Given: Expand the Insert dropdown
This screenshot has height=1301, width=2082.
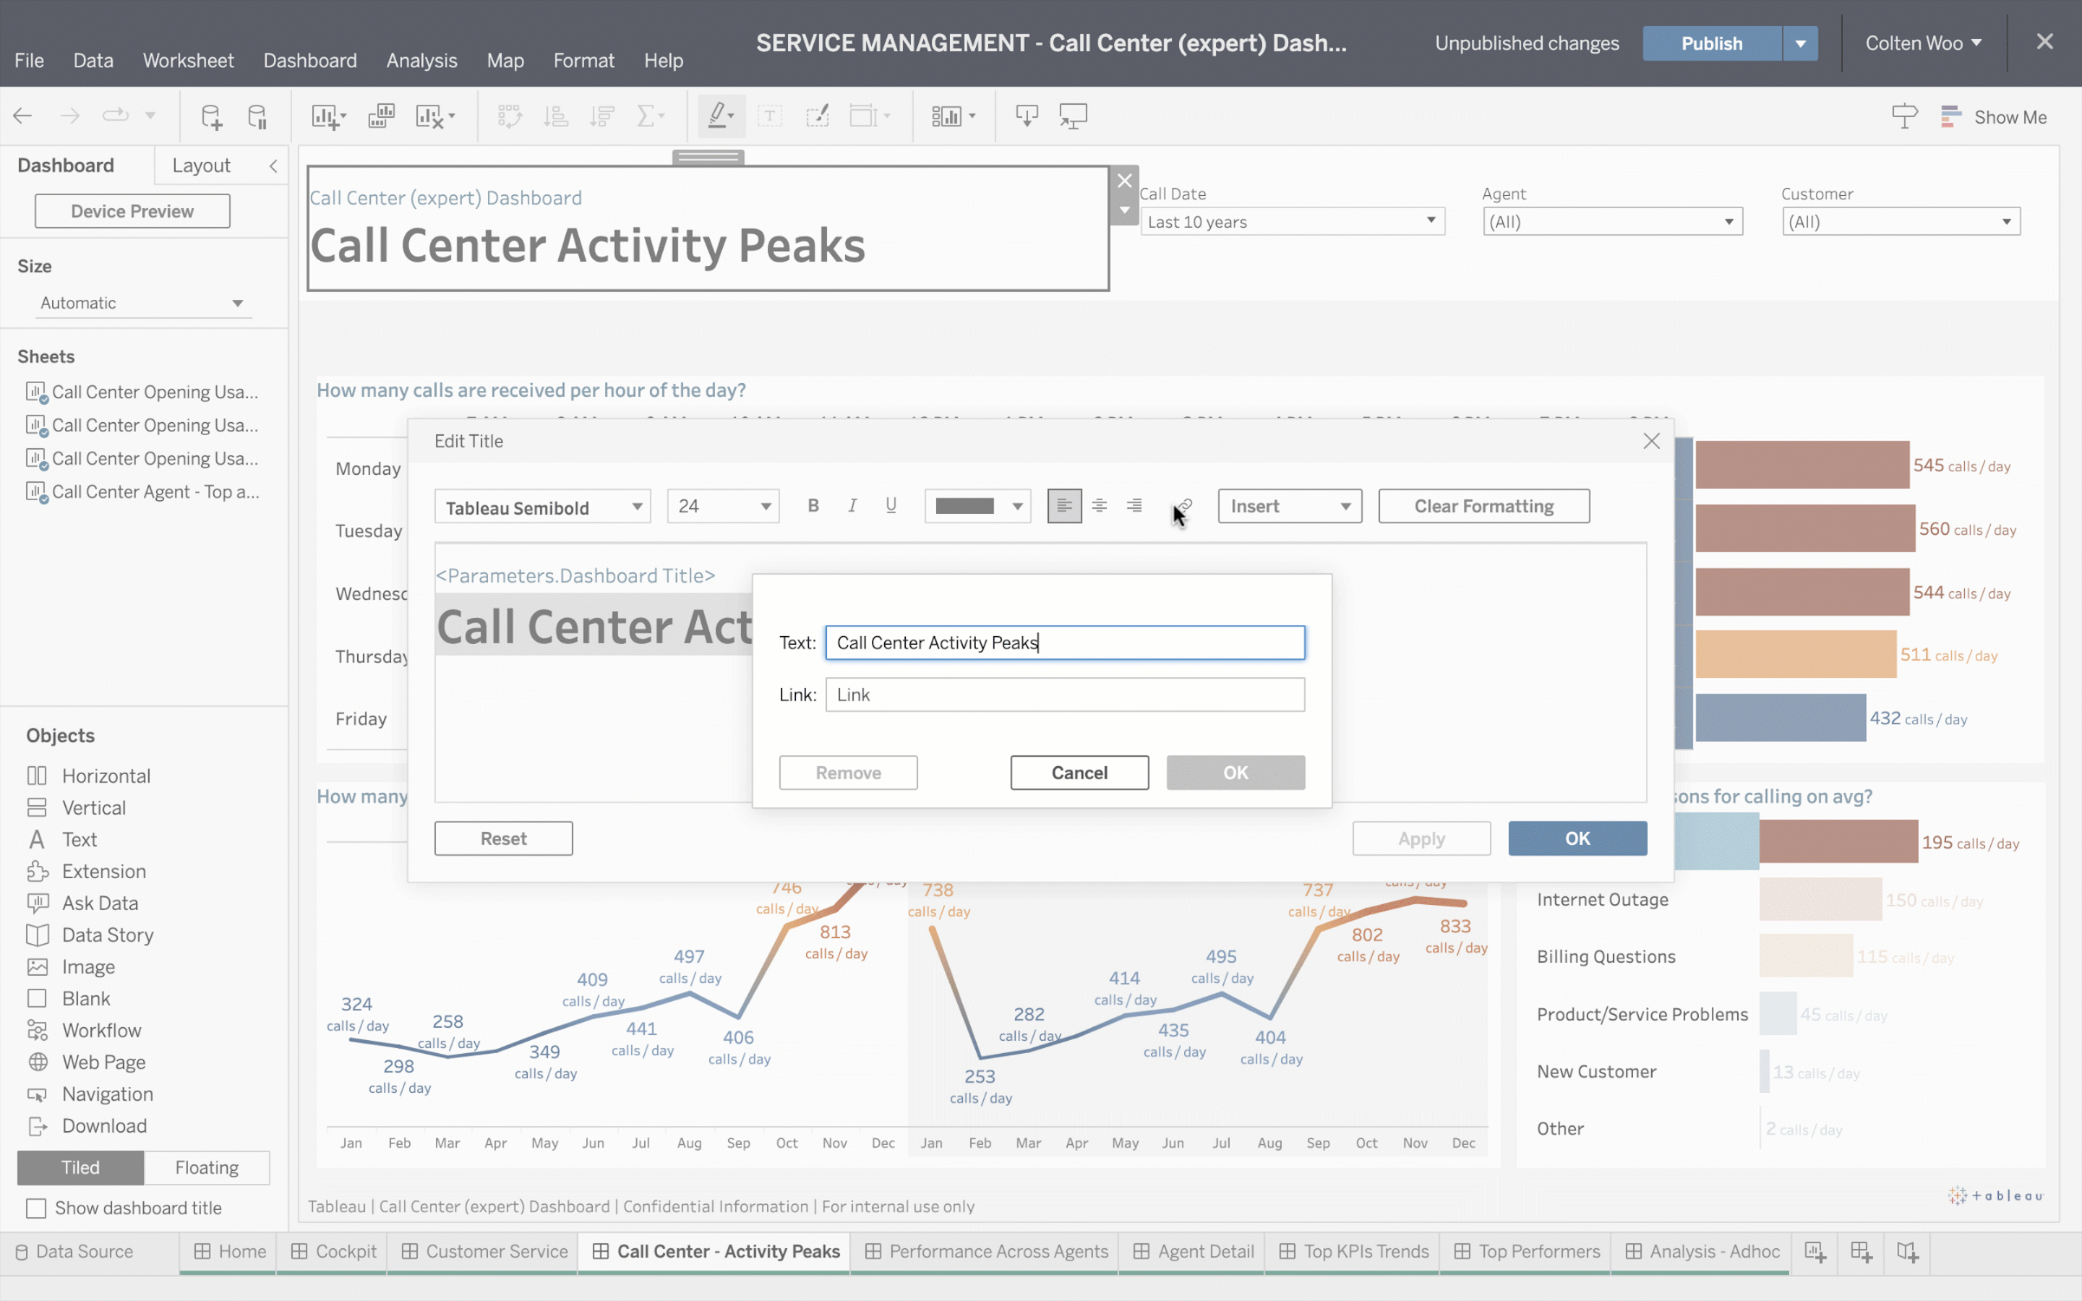Looking at the screenshot, I should pos(1289,506).
